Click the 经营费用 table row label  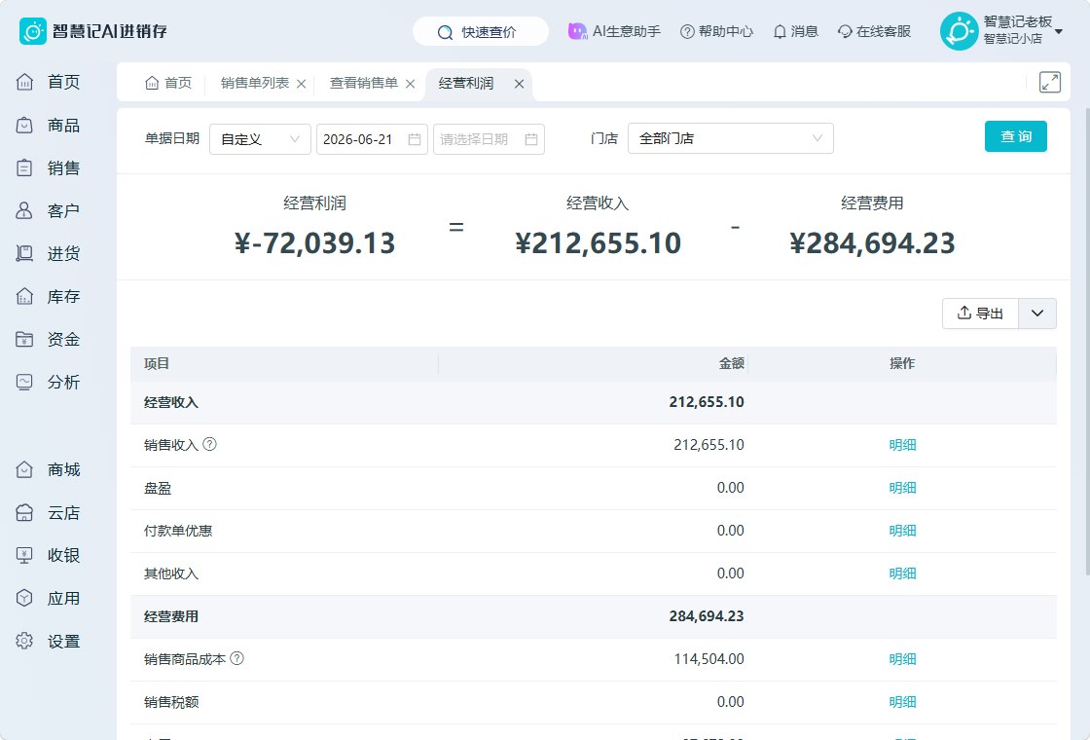point(171,616)
